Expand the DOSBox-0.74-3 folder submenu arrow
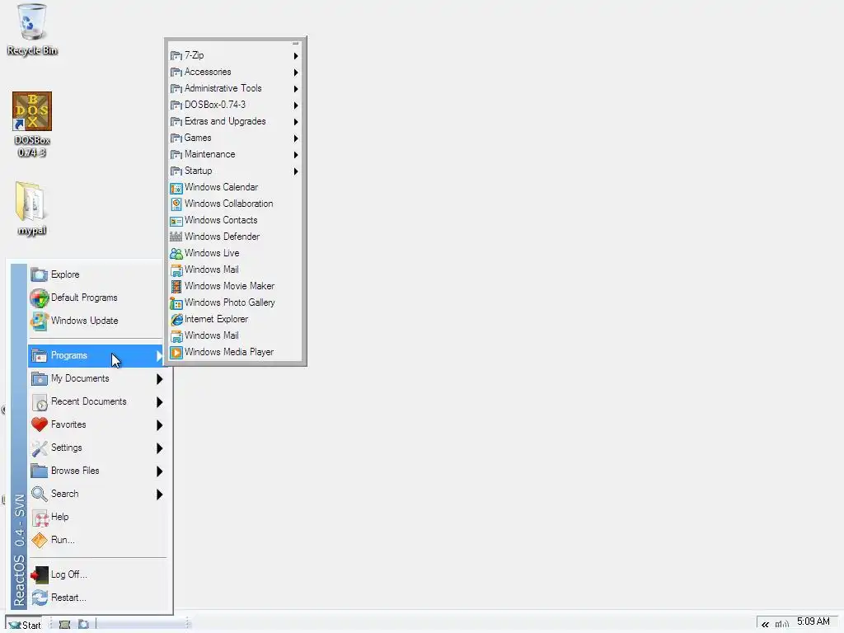The height and width of the screenshot is (633, 844). coord(296,105)
